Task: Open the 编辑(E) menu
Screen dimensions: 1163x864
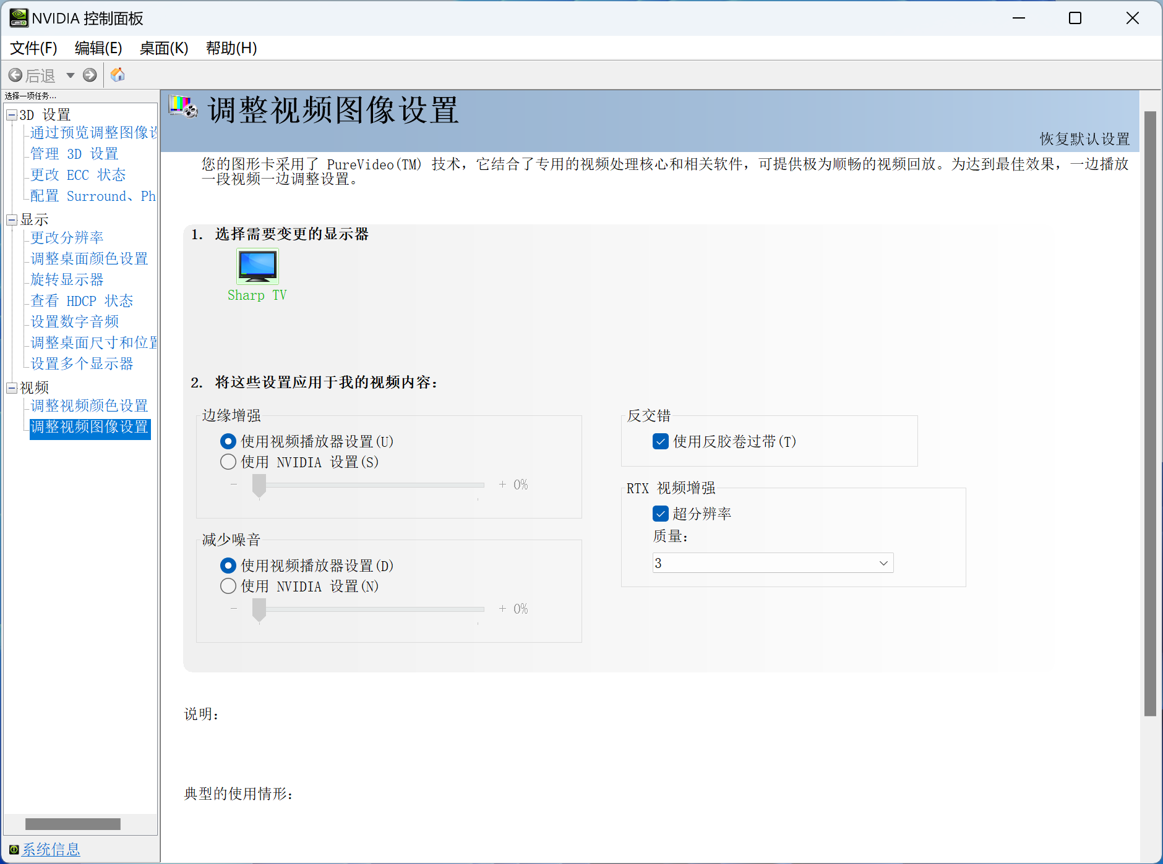Action: [98, 48]
